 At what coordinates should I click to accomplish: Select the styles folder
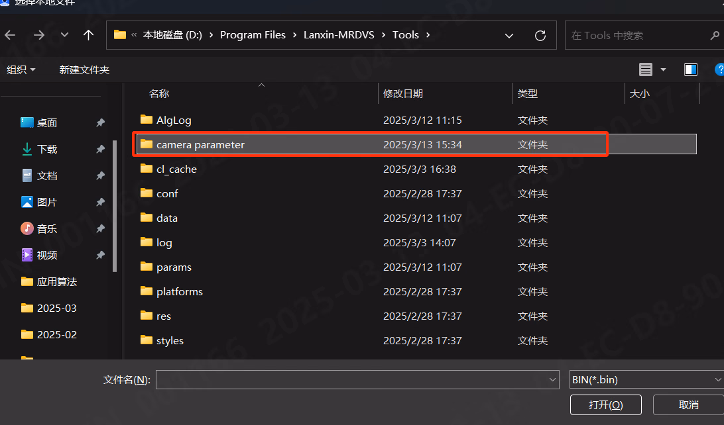tap(416, 340)
